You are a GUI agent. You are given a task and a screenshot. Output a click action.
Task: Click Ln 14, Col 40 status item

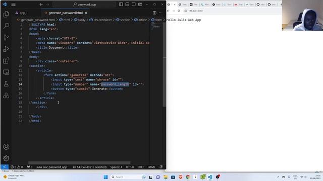tap(90, 167)
